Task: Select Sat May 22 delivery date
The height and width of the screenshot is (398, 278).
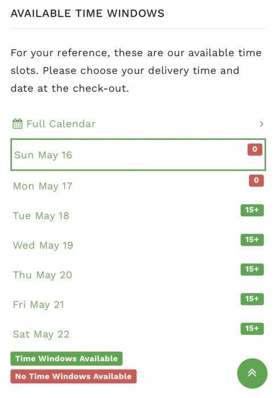Action: tap(138, 334)
